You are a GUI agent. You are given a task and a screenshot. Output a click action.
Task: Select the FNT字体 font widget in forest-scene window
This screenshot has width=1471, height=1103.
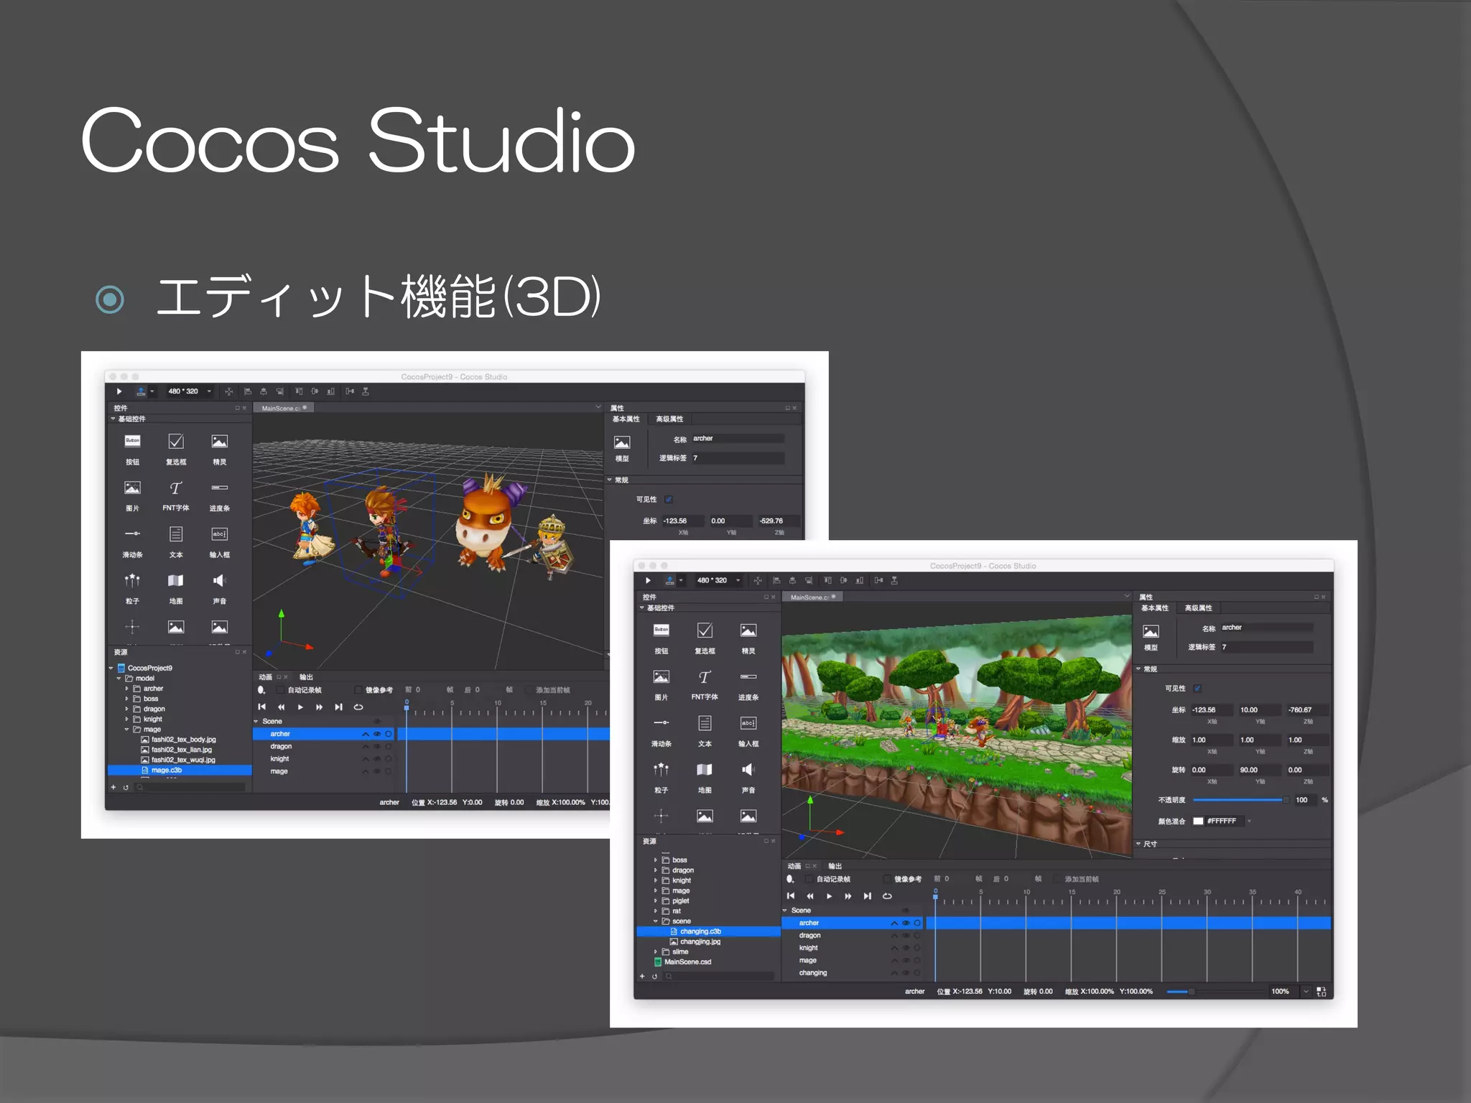(x=705, y=677)
